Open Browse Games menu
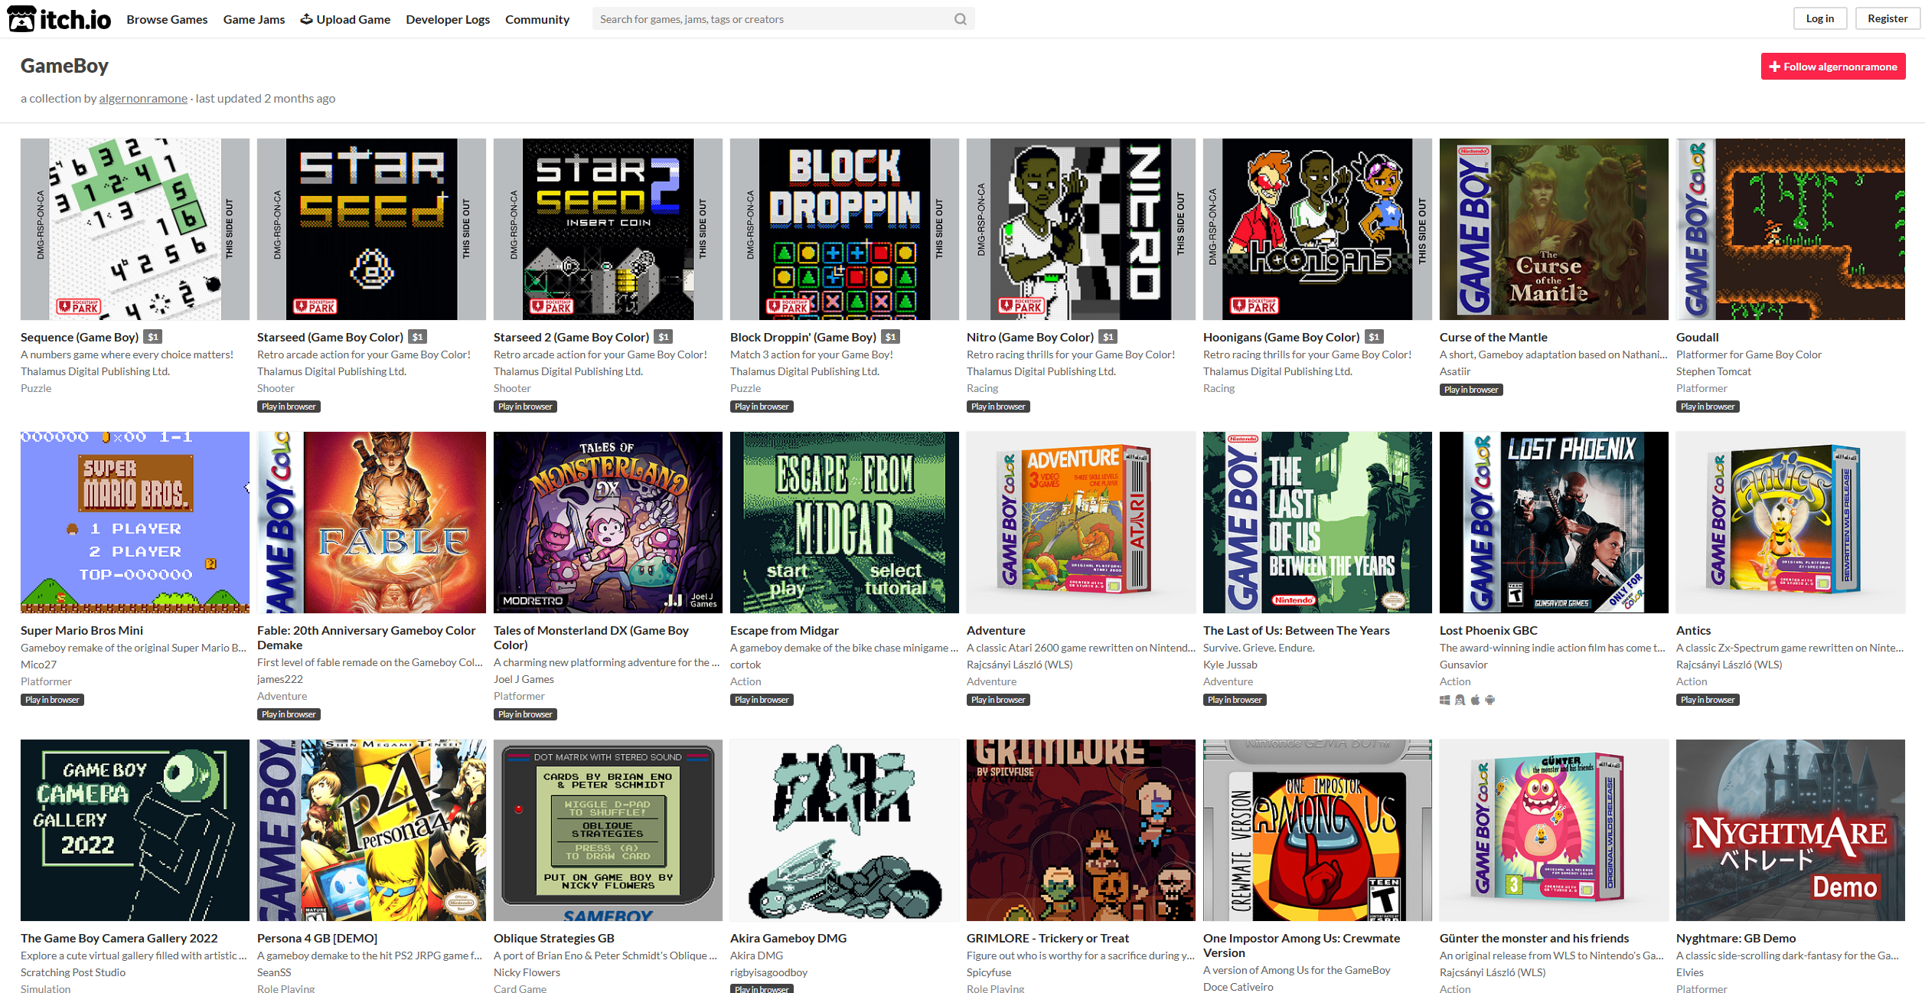1925x993 pixels. click(167, 19)
